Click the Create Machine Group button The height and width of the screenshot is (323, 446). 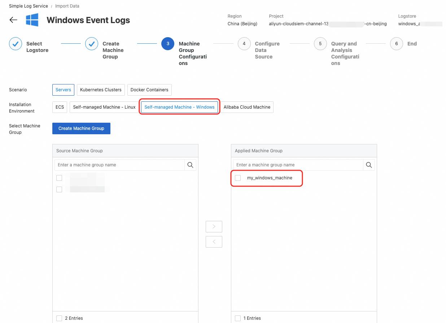click(x=81, y=128)
